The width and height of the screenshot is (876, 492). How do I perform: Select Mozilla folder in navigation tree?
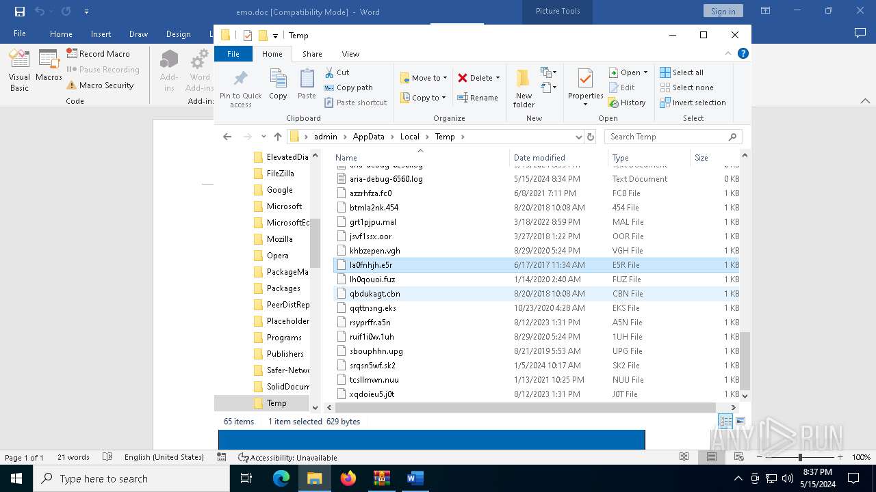279,239
